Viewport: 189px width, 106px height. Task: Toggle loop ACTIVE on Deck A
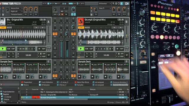coord(48,48)
